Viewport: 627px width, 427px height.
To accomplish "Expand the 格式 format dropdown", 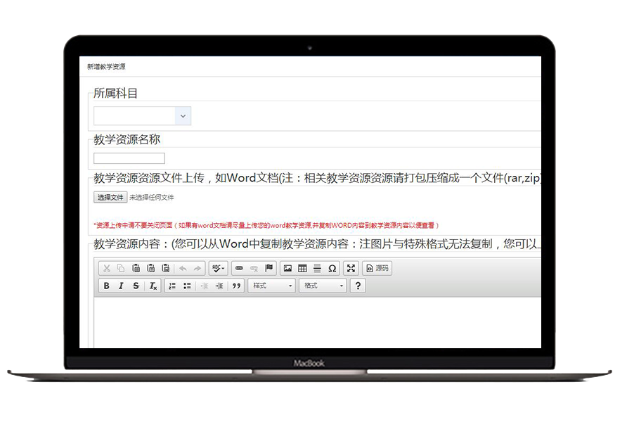I will coord(323,286).
